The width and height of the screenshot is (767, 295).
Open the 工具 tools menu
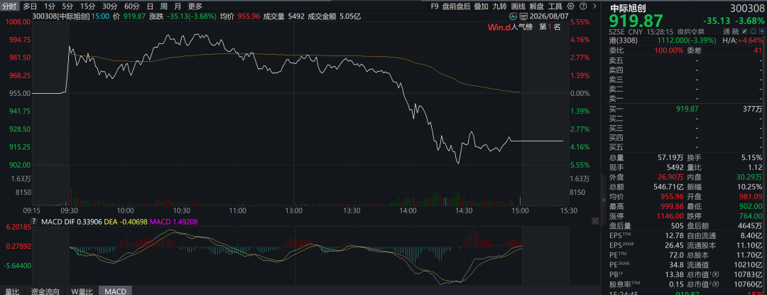[555, 6]
